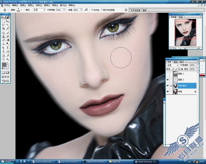Select the Zoom magnifier tool

(x=7, y=59)
